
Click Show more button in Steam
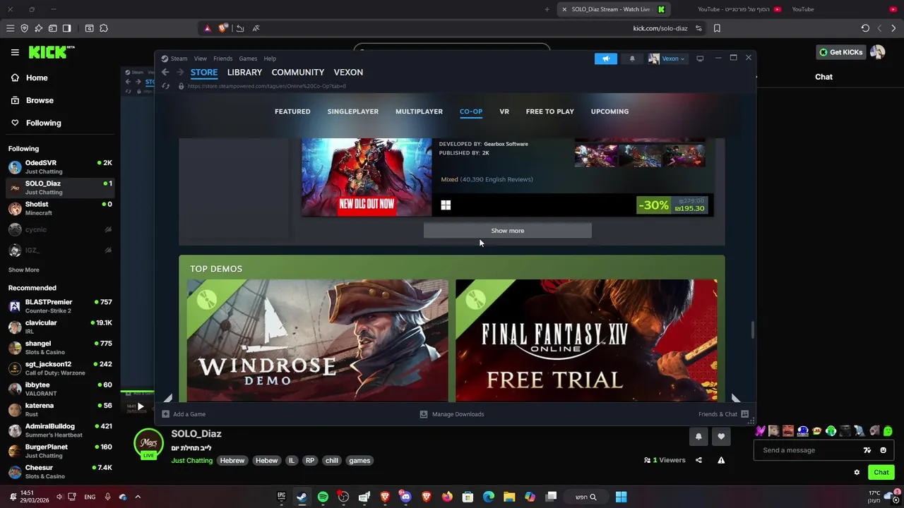[508, 231]
